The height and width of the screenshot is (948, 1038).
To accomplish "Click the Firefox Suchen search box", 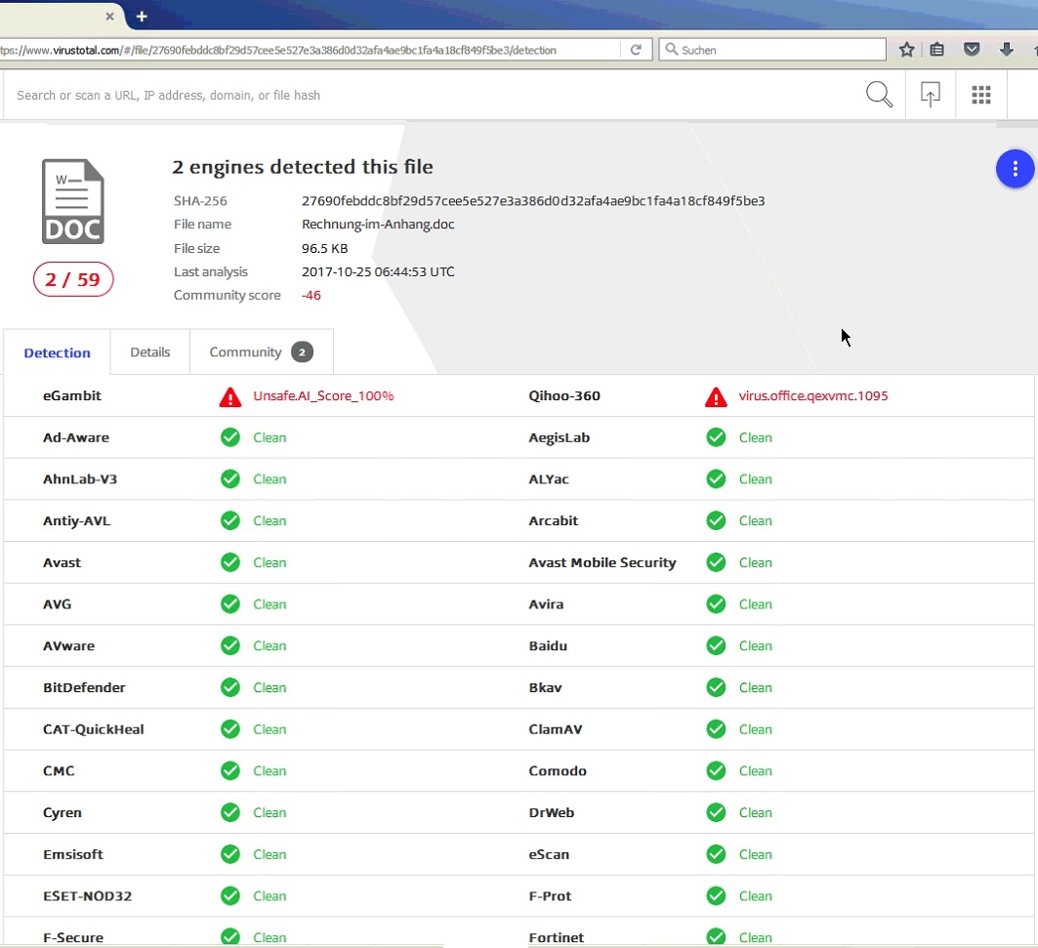I will tap(776, 50).
